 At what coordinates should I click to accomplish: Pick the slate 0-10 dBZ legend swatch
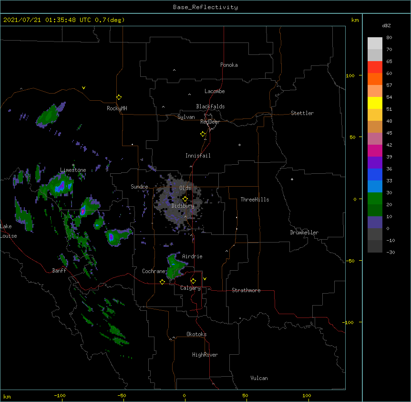pos(375,222)
